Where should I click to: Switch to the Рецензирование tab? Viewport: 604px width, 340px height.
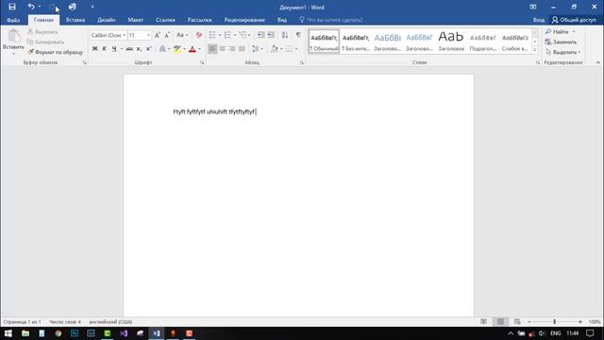pyautogui.click(x=244, y=20)
